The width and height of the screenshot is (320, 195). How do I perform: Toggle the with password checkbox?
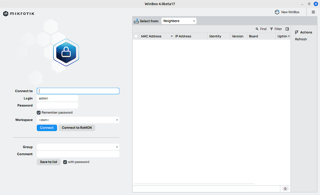65,162
